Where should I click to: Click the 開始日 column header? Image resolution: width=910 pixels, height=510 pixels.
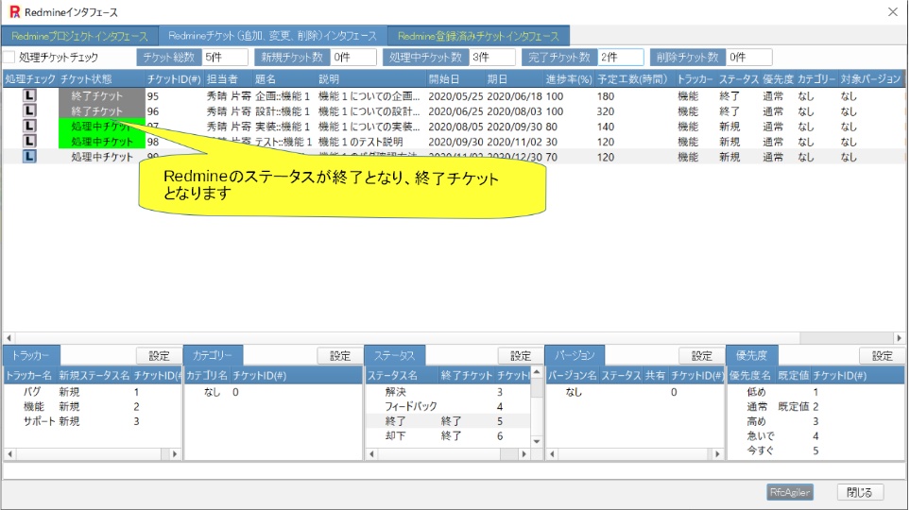455,79
